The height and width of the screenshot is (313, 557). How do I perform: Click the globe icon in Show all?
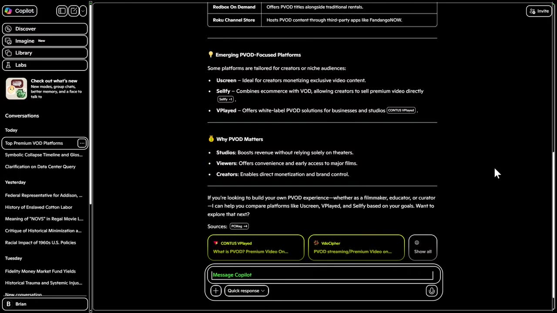(417, 243)
